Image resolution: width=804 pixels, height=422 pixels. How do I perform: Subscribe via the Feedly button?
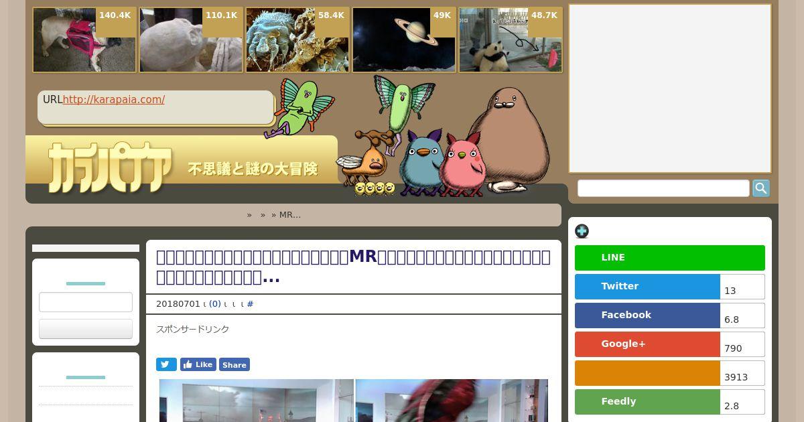[x=647, y=402]
